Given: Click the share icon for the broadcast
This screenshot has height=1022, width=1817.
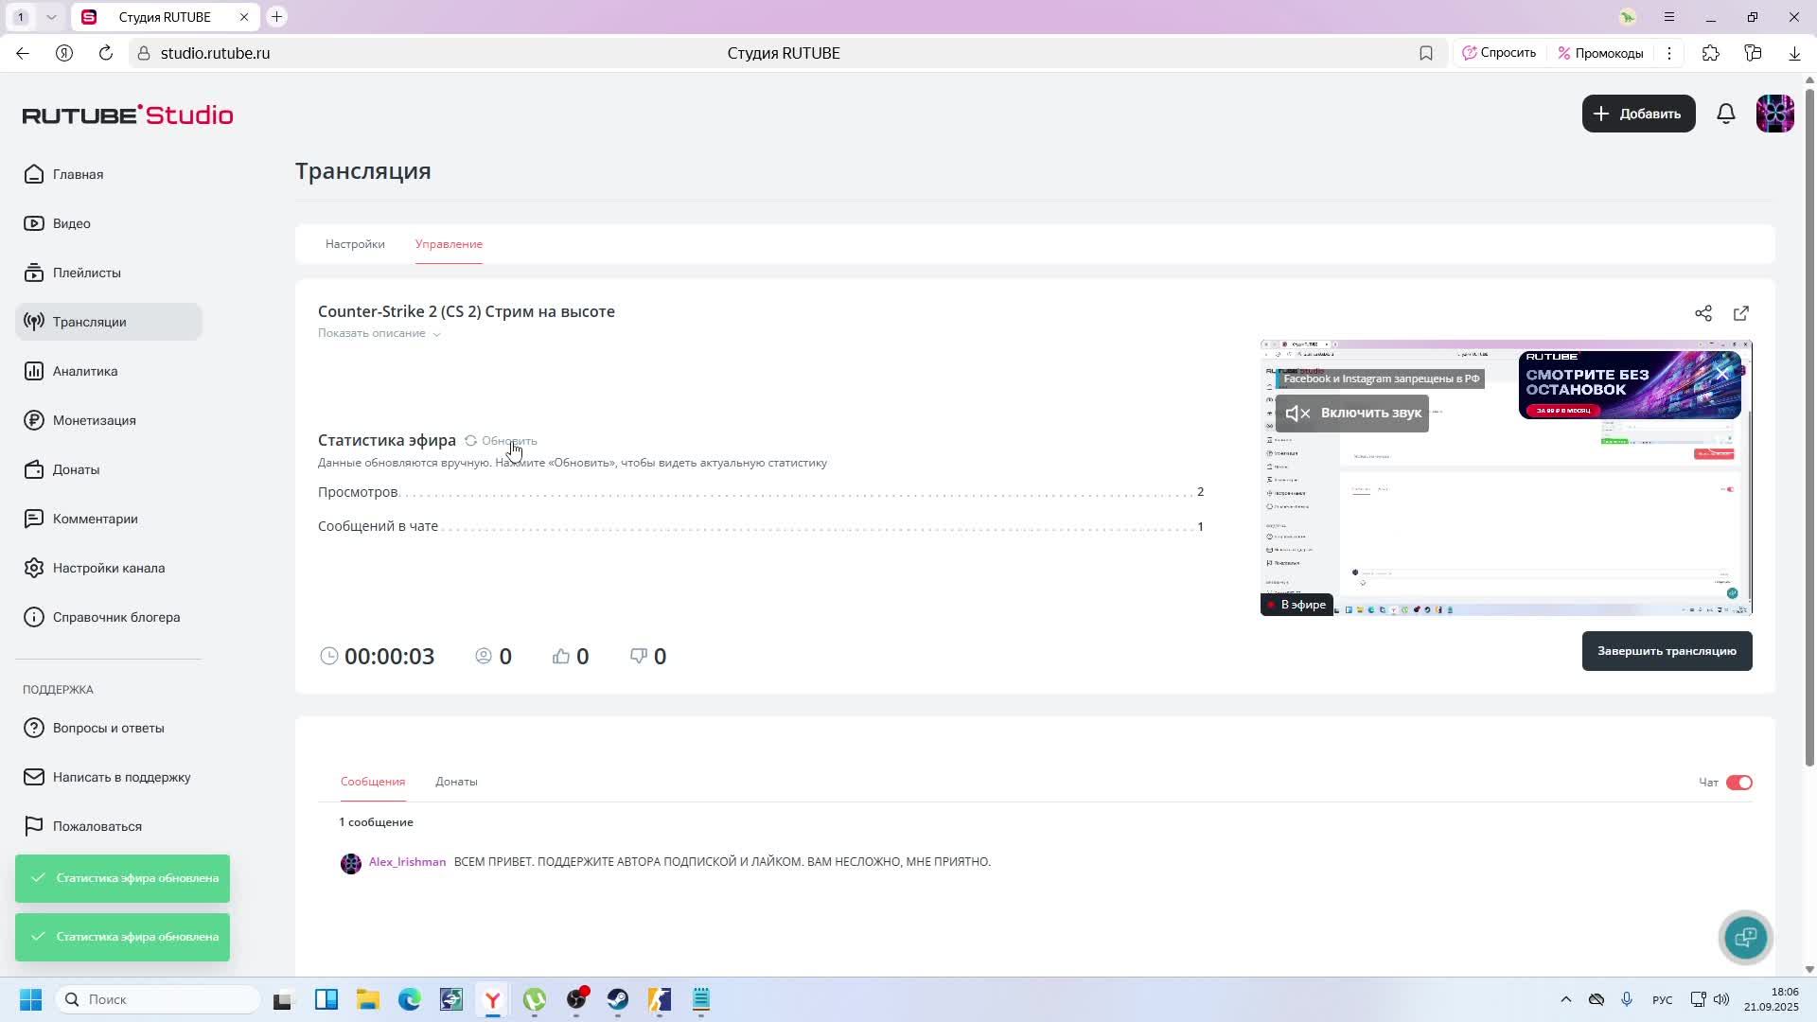Looking at the screenshot, I should pyautogui.click(x=1703, y=313).
